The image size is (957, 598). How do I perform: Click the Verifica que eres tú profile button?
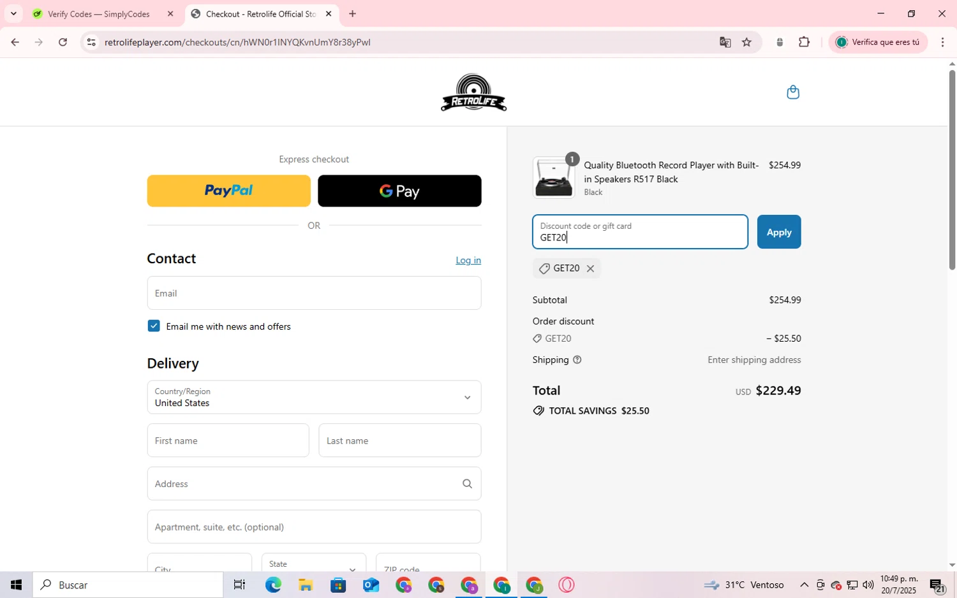point(878,42)
